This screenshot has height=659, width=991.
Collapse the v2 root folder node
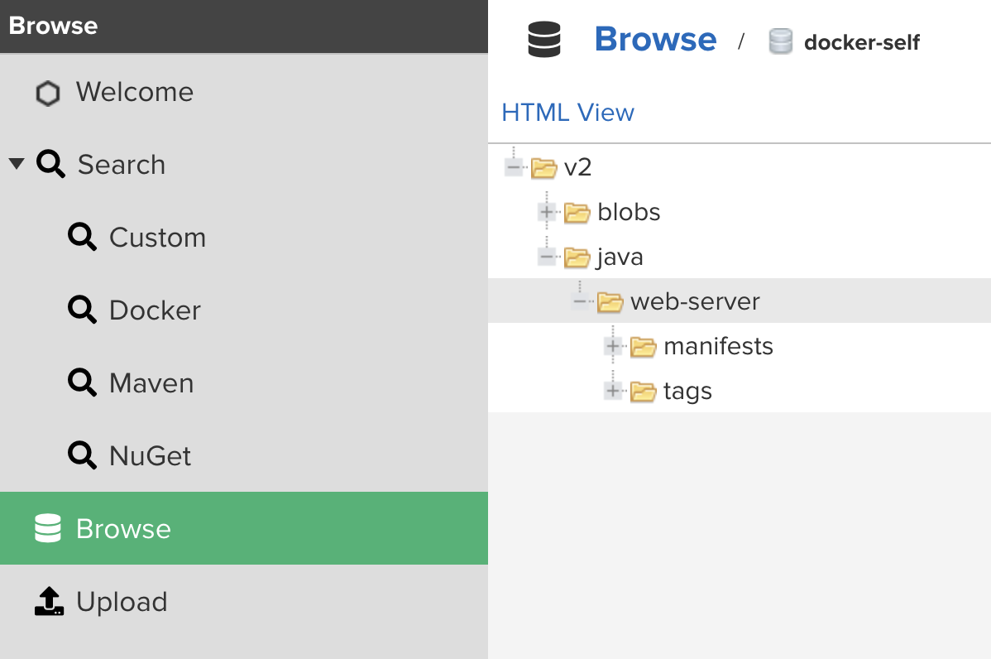point(514,167)
